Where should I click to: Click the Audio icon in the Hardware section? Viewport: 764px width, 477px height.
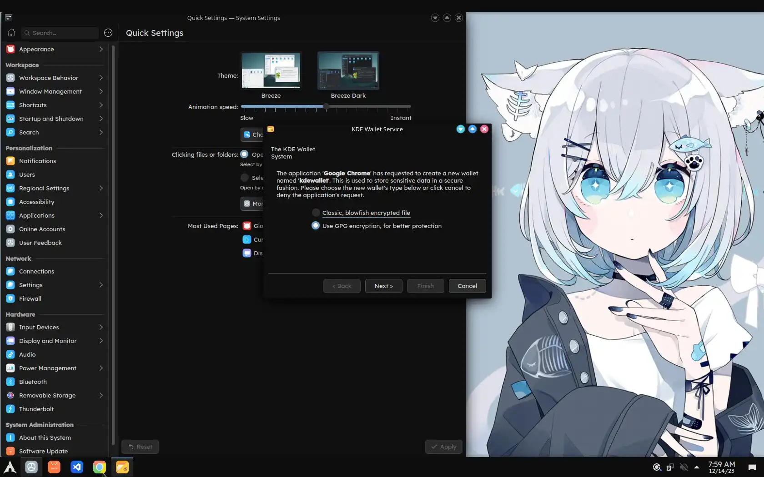(10, 354)
